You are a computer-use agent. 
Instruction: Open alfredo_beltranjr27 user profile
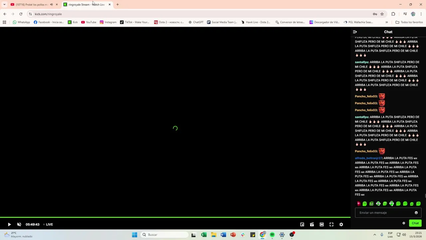click(x=368, y=158)
